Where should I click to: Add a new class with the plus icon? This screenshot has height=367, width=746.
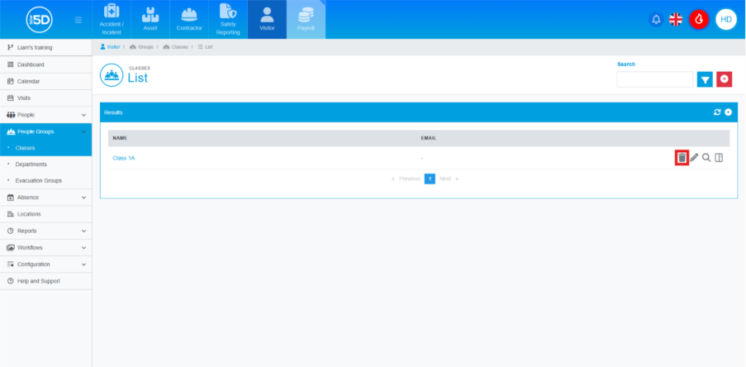click(728, 112)
